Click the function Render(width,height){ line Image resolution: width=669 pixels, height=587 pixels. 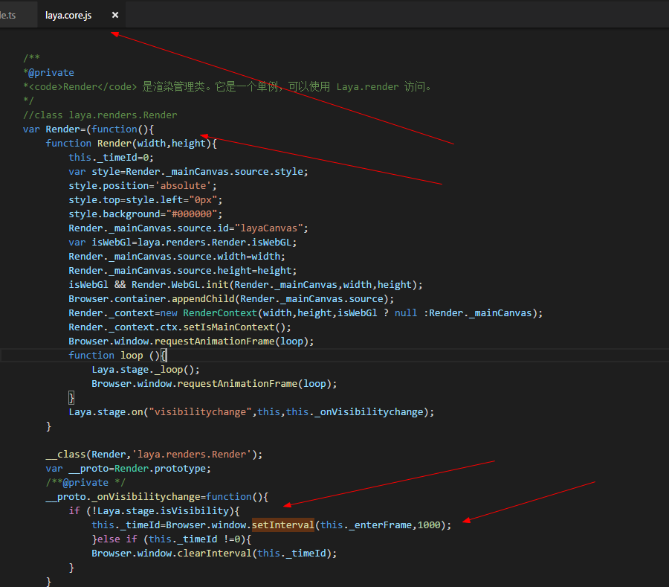point(131,143)
